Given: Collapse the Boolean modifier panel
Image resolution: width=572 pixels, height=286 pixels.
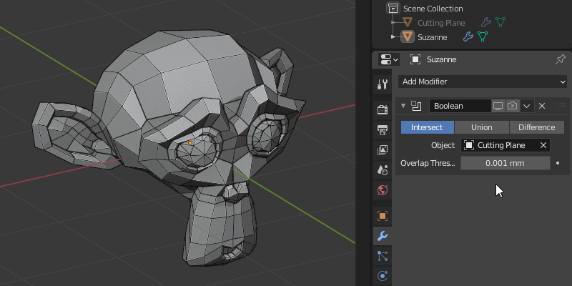Looking at the screenshot, I should tap(403, 106).
